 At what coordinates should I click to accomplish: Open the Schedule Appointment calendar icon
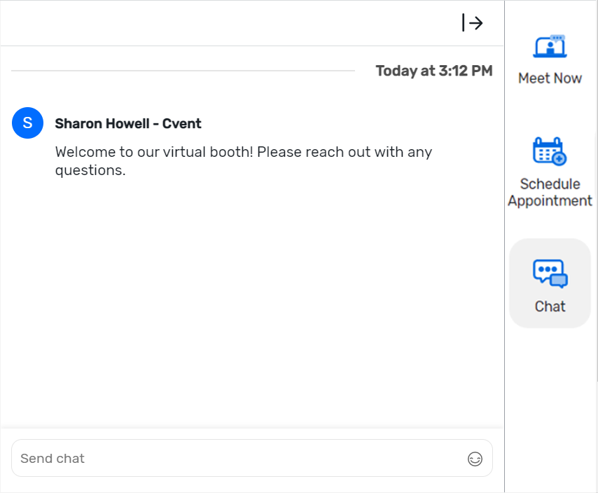[x=550, y=151]
